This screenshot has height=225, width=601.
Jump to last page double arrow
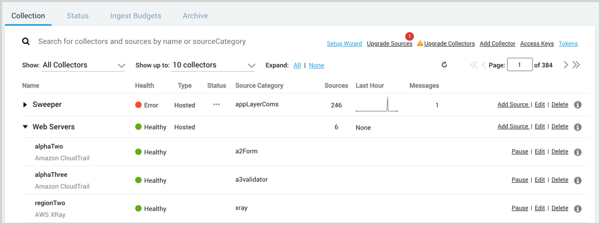pyautogui.click(x=576, y=65)
